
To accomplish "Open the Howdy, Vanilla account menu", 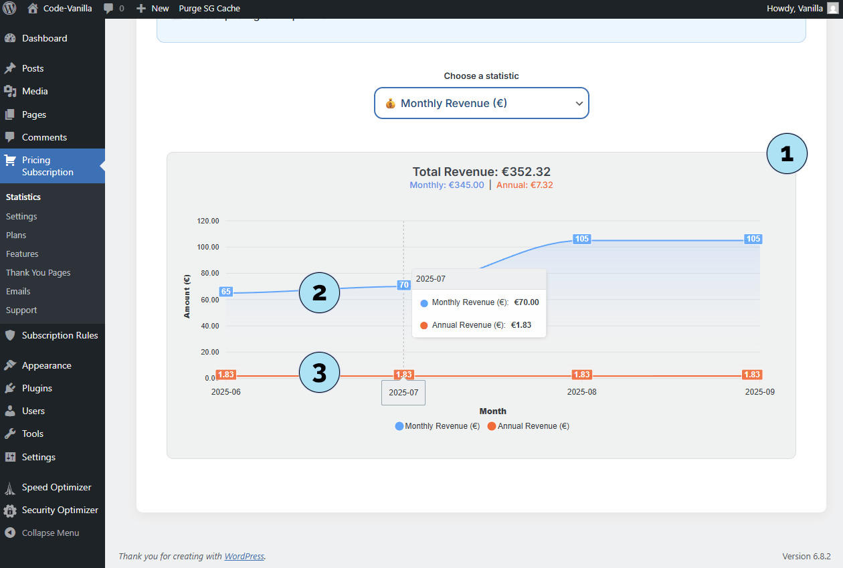I will point(801,9).
